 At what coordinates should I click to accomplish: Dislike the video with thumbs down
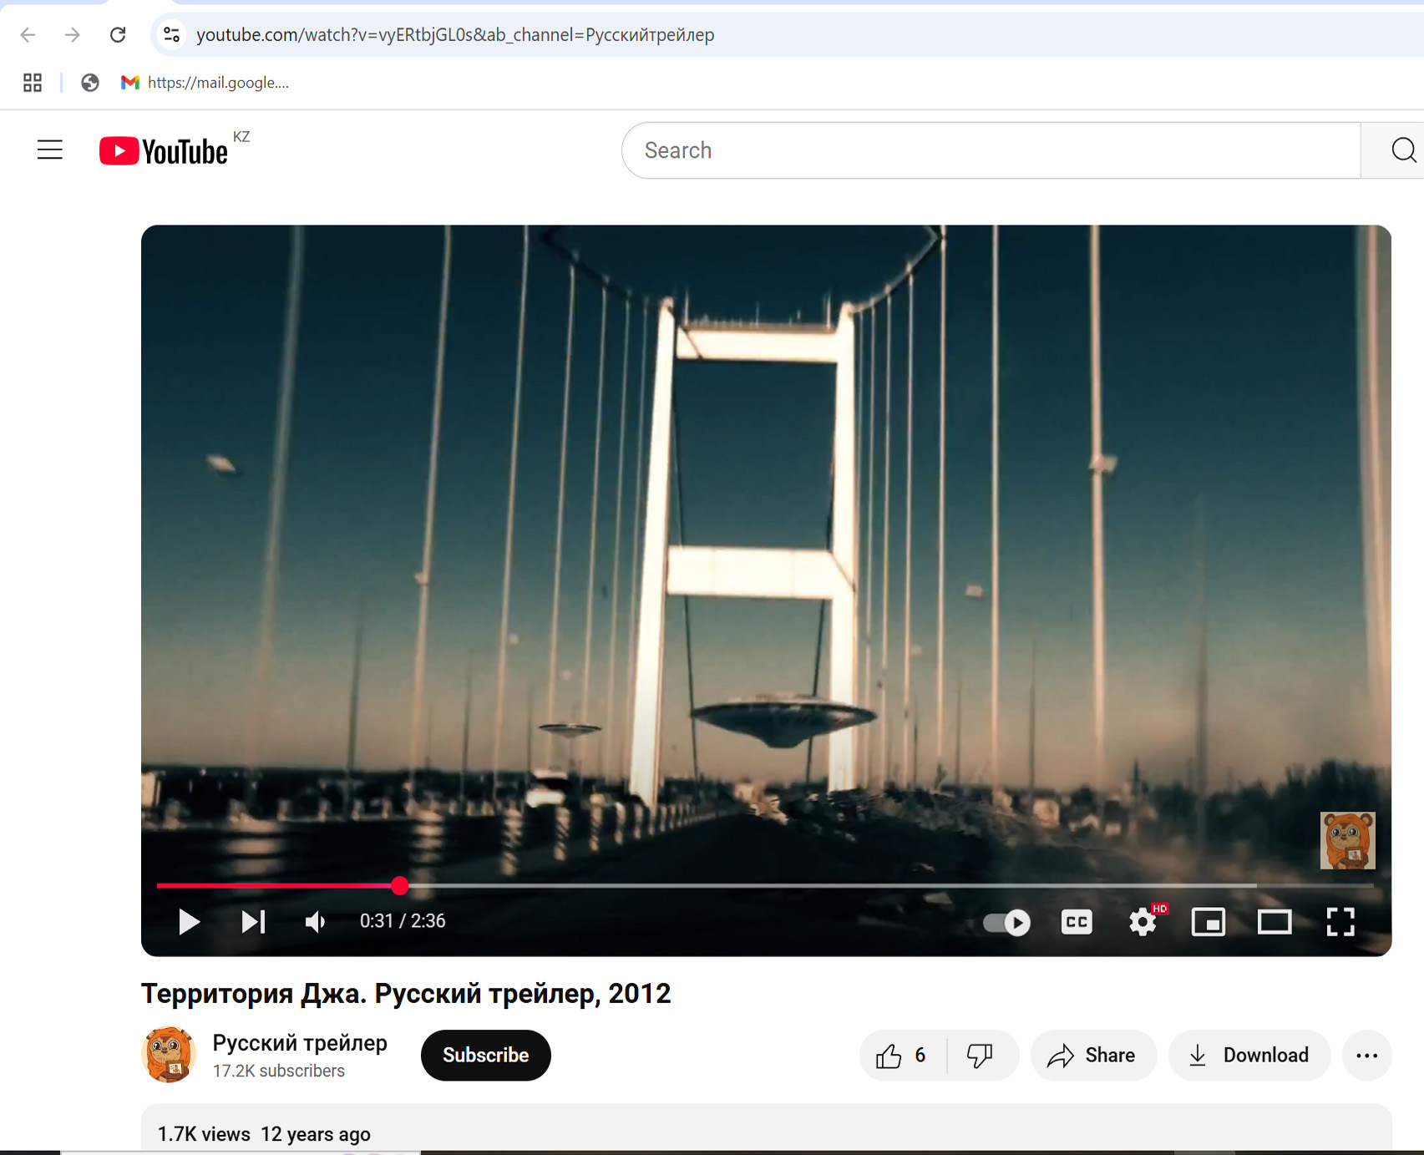coord(981,1056)
